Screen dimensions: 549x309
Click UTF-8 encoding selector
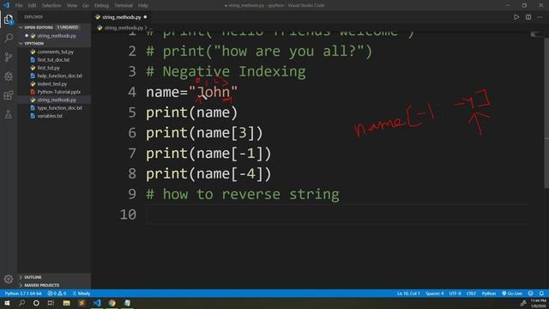coord(455,294)
